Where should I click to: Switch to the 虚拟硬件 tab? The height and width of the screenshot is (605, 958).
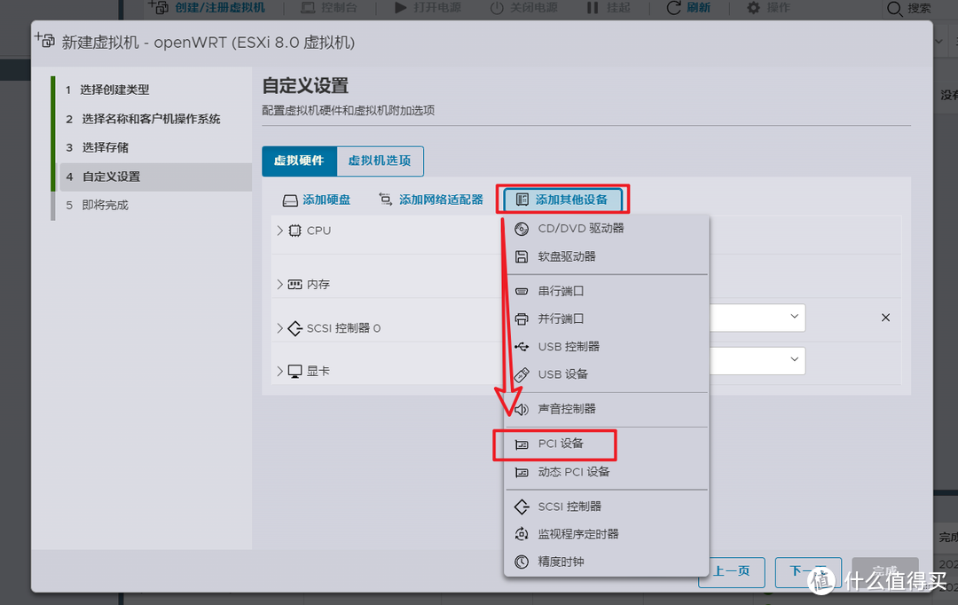(300, 161)
